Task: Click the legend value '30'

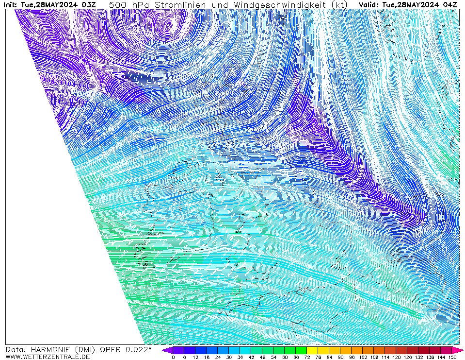Action: click(229, 357)
